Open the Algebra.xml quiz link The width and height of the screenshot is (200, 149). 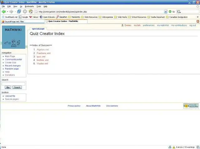(43, 50)
